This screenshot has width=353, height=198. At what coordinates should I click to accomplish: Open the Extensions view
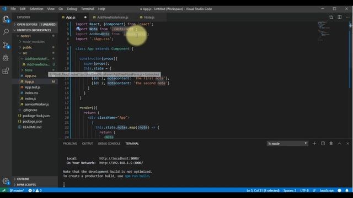click(x=6, y=71)
